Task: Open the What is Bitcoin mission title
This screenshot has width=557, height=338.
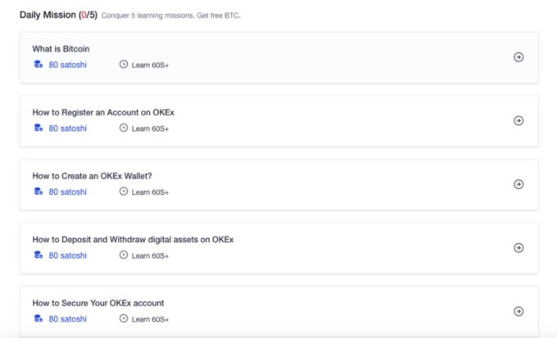Action: click(x=61, y=49)
